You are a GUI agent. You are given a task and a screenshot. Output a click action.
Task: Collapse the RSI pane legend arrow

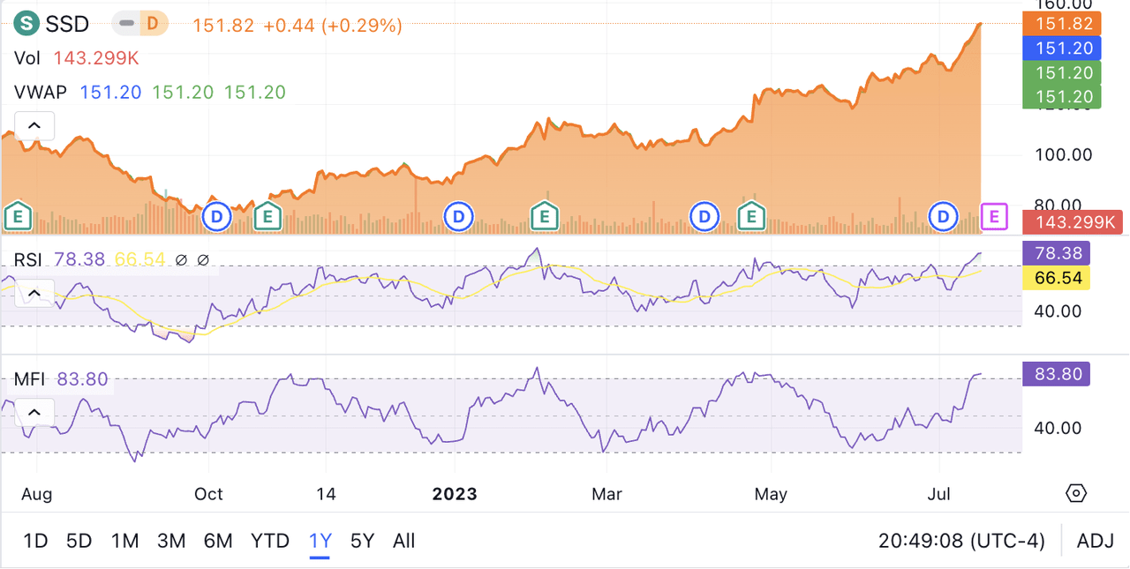tap(34, 293)
